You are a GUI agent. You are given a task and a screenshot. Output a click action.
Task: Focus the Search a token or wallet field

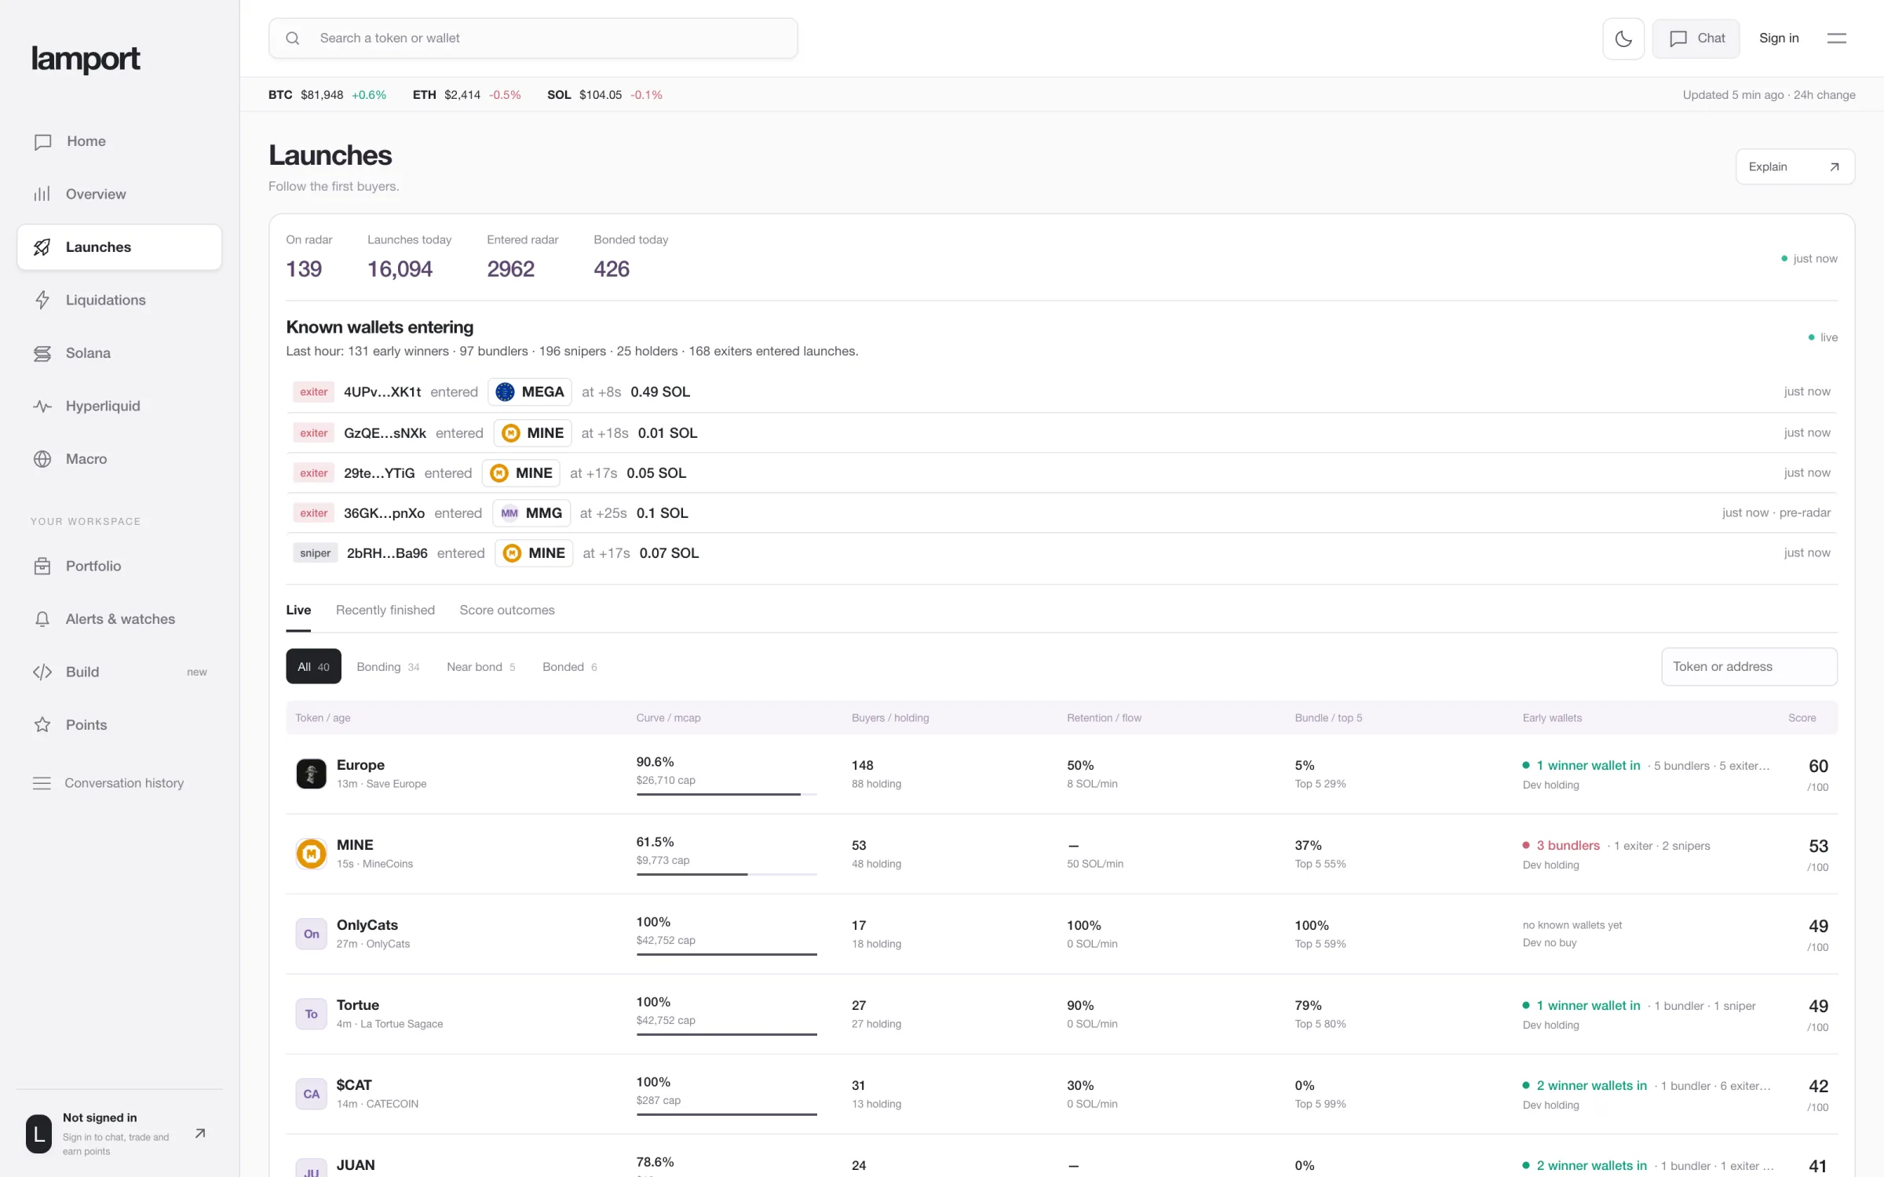pos(533,38)
